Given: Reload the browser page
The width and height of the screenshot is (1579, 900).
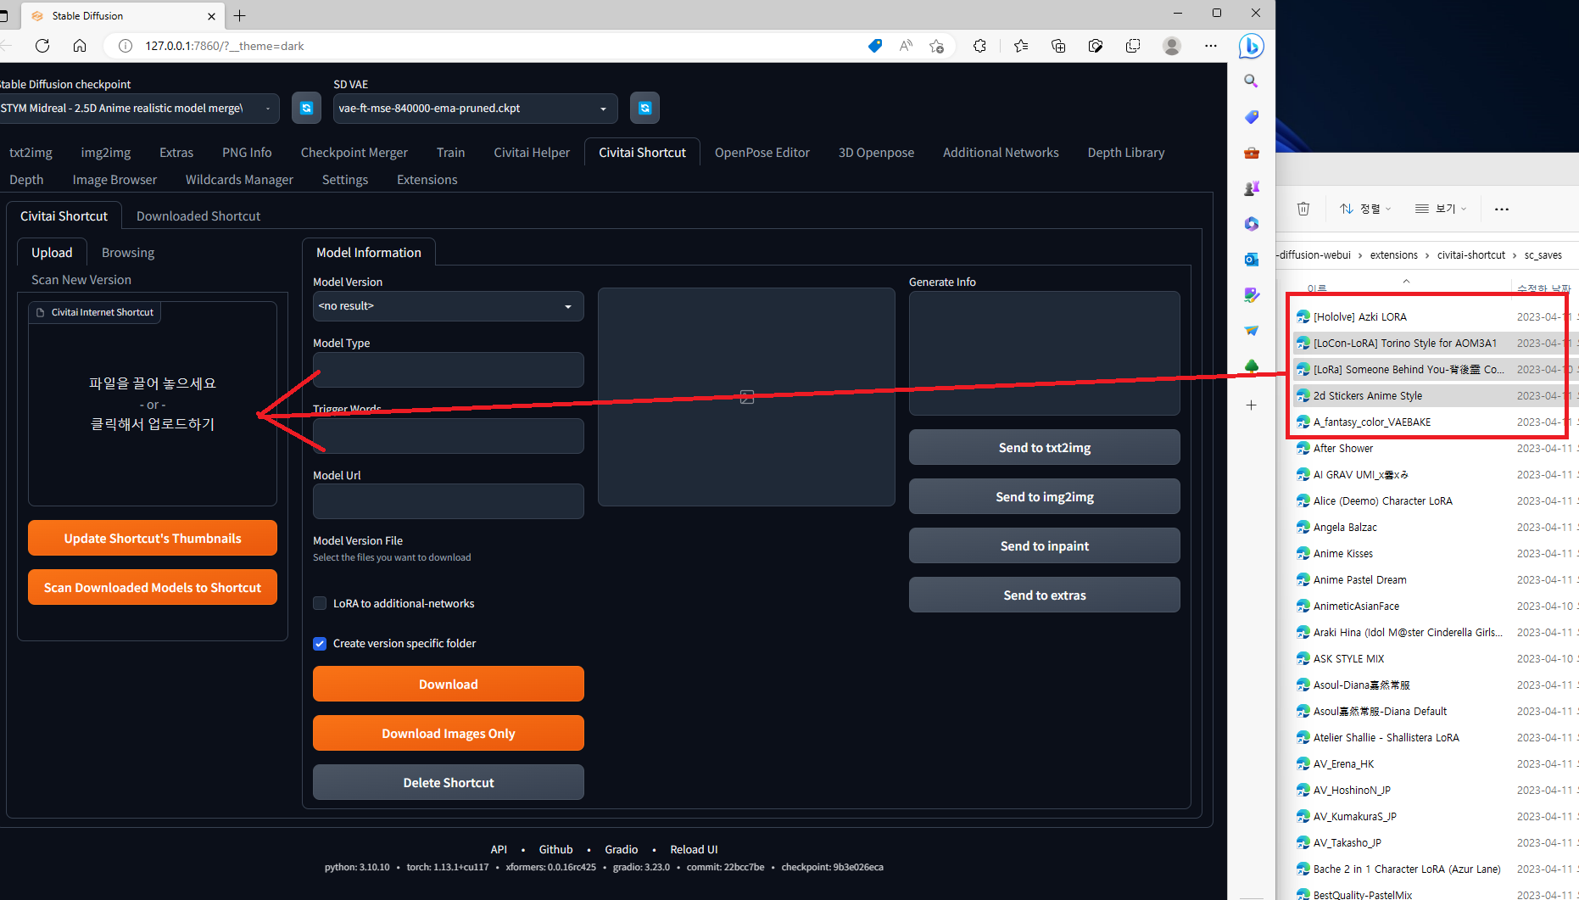Looking at the screenshot, I should [42, 46].
